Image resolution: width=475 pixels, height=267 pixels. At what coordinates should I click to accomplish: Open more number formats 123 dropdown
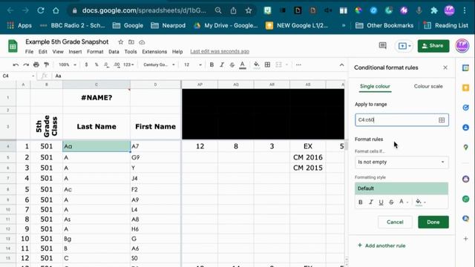point(128,65)
